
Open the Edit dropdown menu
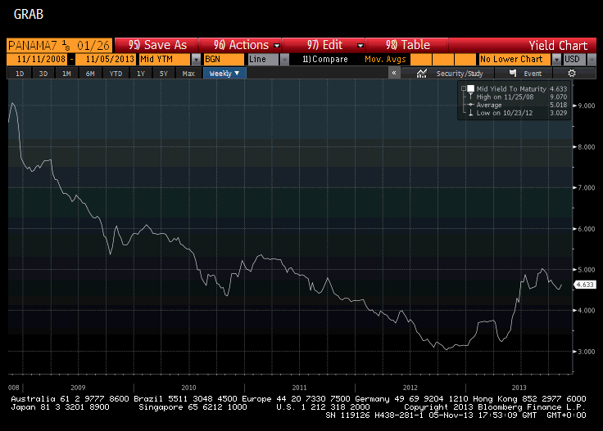coord(324,45)
